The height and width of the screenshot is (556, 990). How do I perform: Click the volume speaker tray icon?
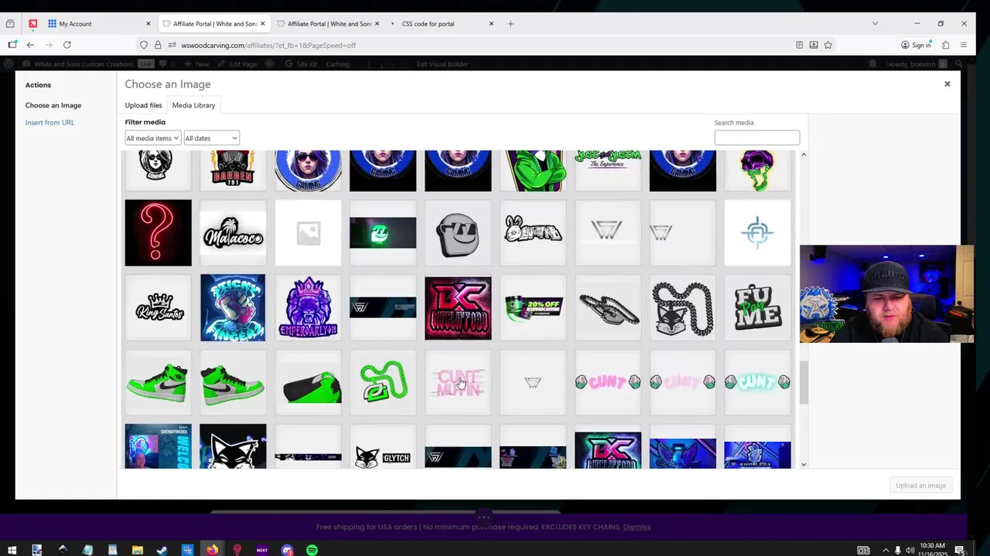point(910,550)
